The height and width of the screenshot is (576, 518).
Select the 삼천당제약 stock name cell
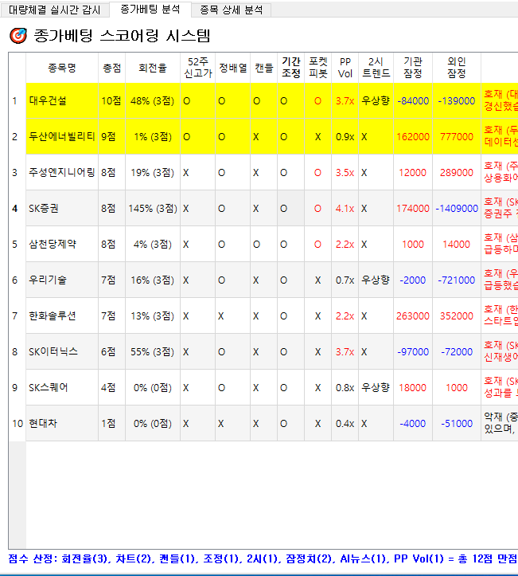click(x=62, y=245)
